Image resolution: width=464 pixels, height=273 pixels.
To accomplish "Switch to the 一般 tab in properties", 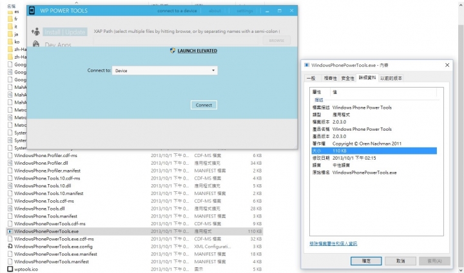I will (x=311, y=78).
